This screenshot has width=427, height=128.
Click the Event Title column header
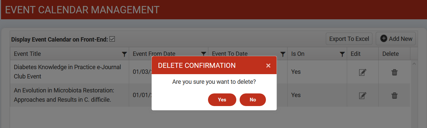pyautogui.click(x=27, y=54)
